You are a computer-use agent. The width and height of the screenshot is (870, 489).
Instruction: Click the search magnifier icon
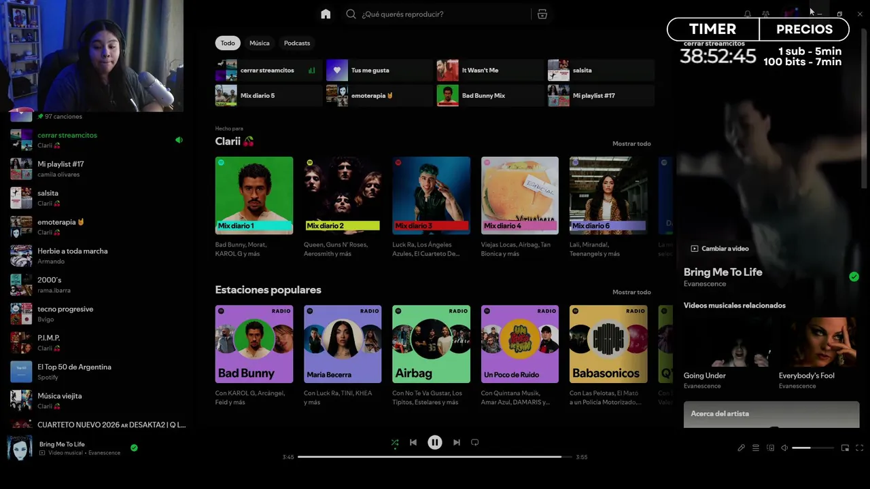351,14
